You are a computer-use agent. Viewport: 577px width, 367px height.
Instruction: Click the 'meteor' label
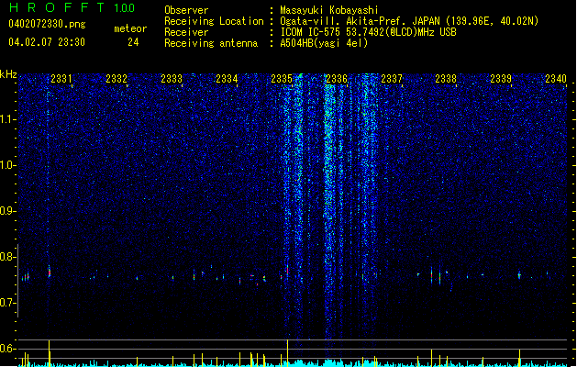[x=130, y=28]
